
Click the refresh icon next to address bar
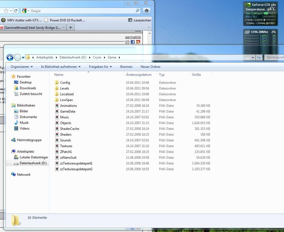click(259, 58)
